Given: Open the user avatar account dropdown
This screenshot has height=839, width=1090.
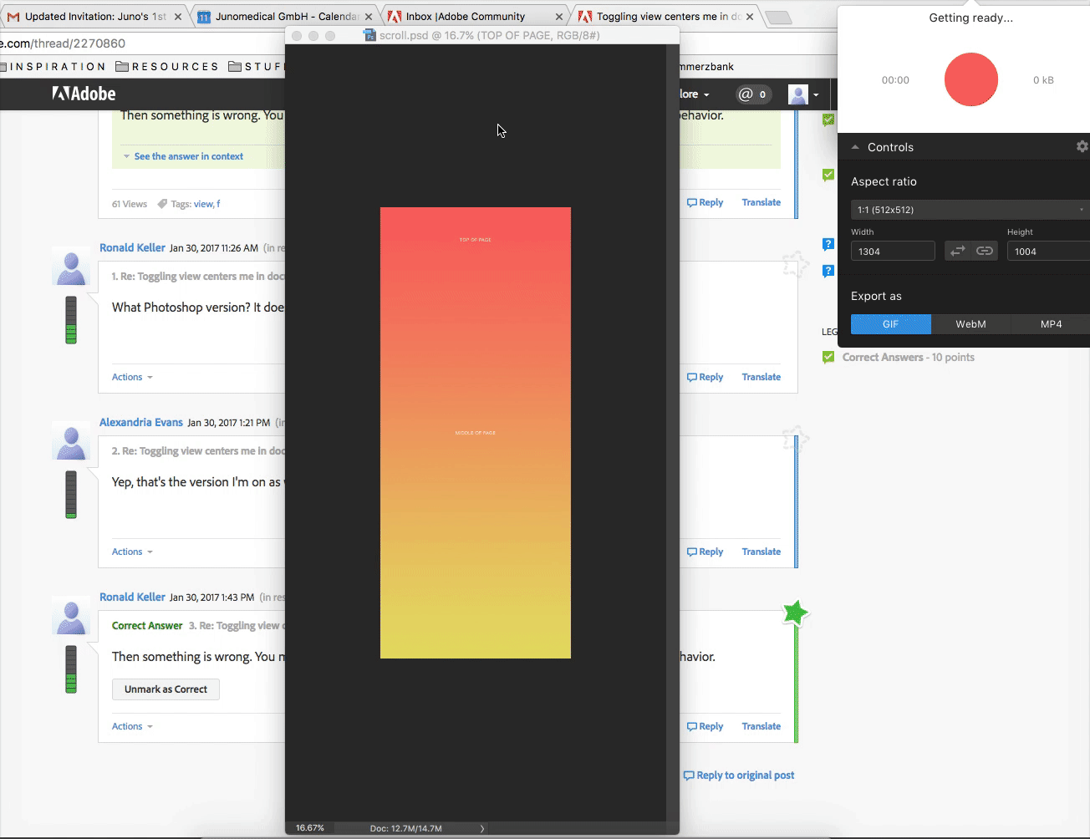Looking at the screenshot, I should (x=803, y=94).
